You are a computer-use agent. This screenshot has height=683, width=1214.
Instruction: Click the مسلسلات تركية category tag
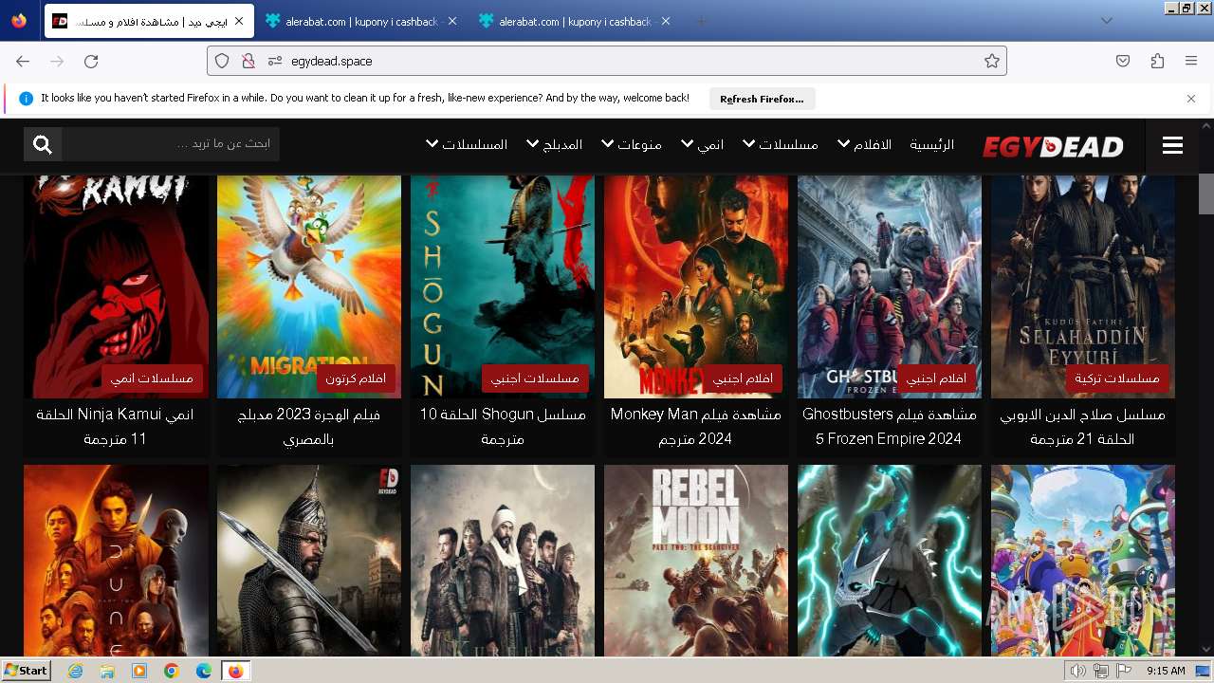[1117, 378]
